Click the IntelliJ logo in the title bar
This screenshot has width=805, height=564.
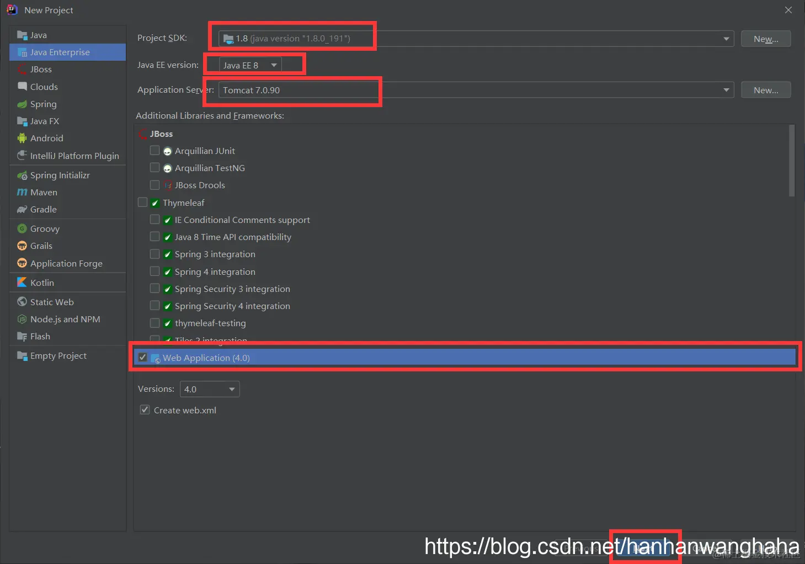[12, 9]
